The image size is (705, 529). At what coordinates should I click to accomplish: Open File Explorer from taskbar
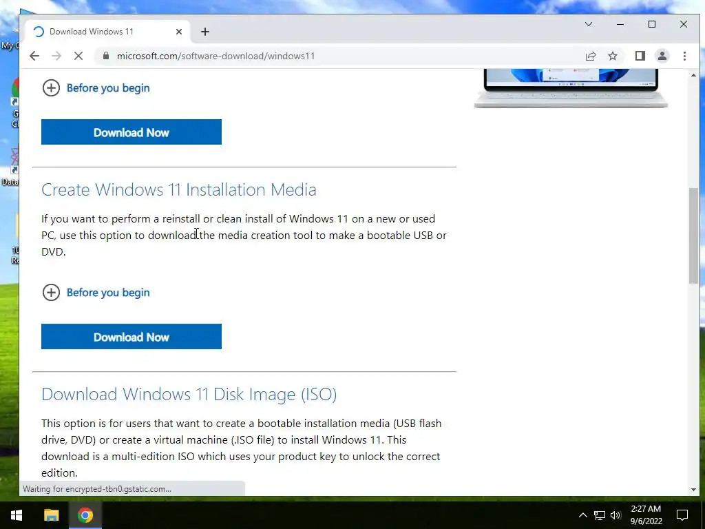tap(51, 515)
